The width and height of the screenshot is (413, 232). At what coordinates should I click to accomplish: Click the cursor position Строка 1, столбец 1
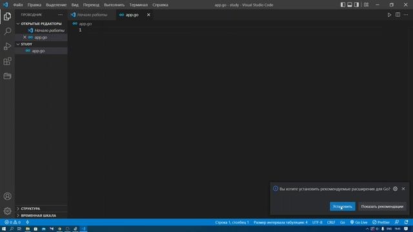(232, 222)
